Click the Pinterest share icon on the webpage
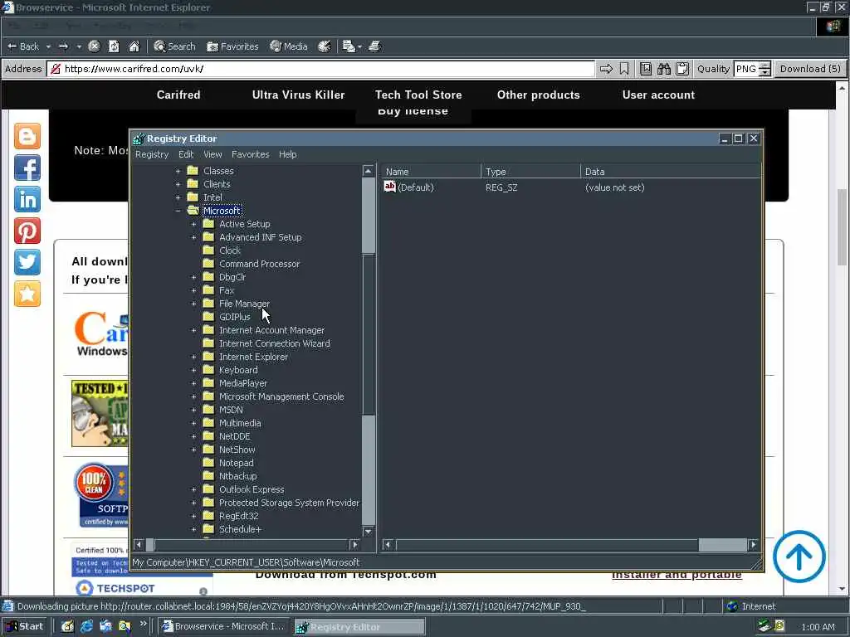The image size is (850, 637). [x=27, y=231]
